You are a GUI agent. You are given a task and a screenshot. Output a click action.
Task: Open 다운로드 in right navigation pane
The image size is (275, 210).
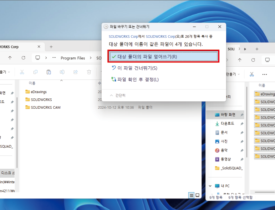[225, 123]
